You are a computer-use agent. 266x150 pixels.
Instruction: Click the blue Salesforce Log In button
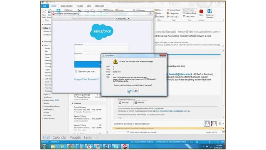pos(88,64)
